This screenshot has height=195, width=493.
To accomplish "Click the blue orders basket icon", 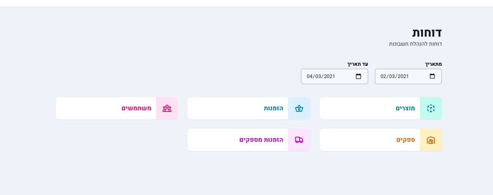I will (x=299, y=108).
